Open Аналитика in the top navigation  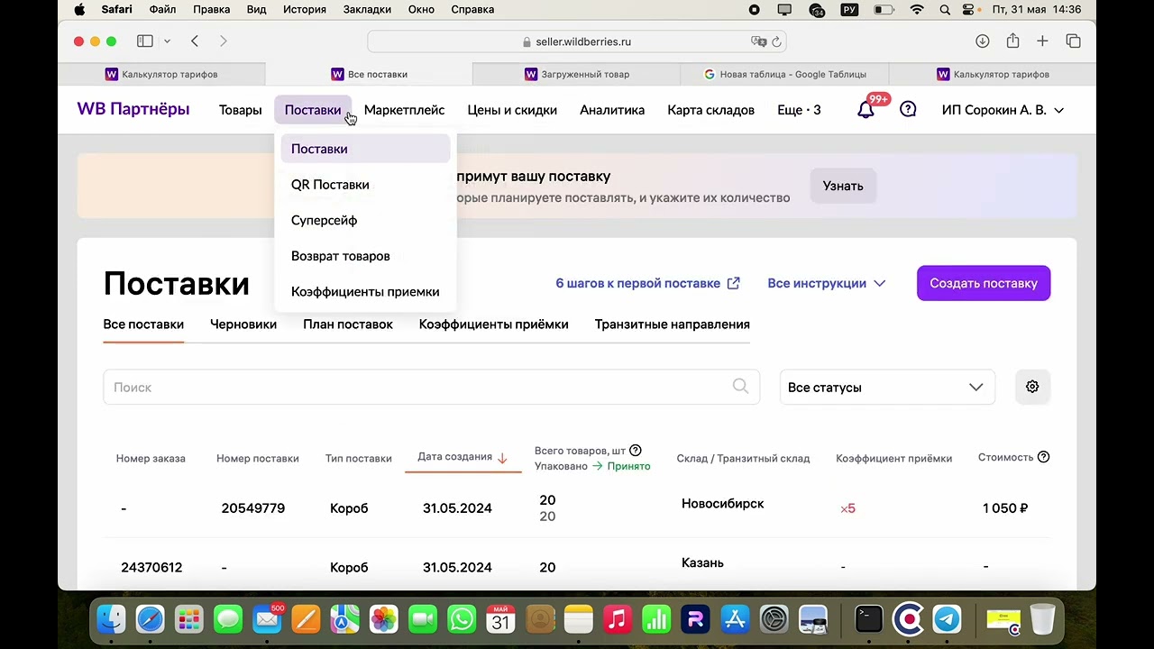point(612,110)
